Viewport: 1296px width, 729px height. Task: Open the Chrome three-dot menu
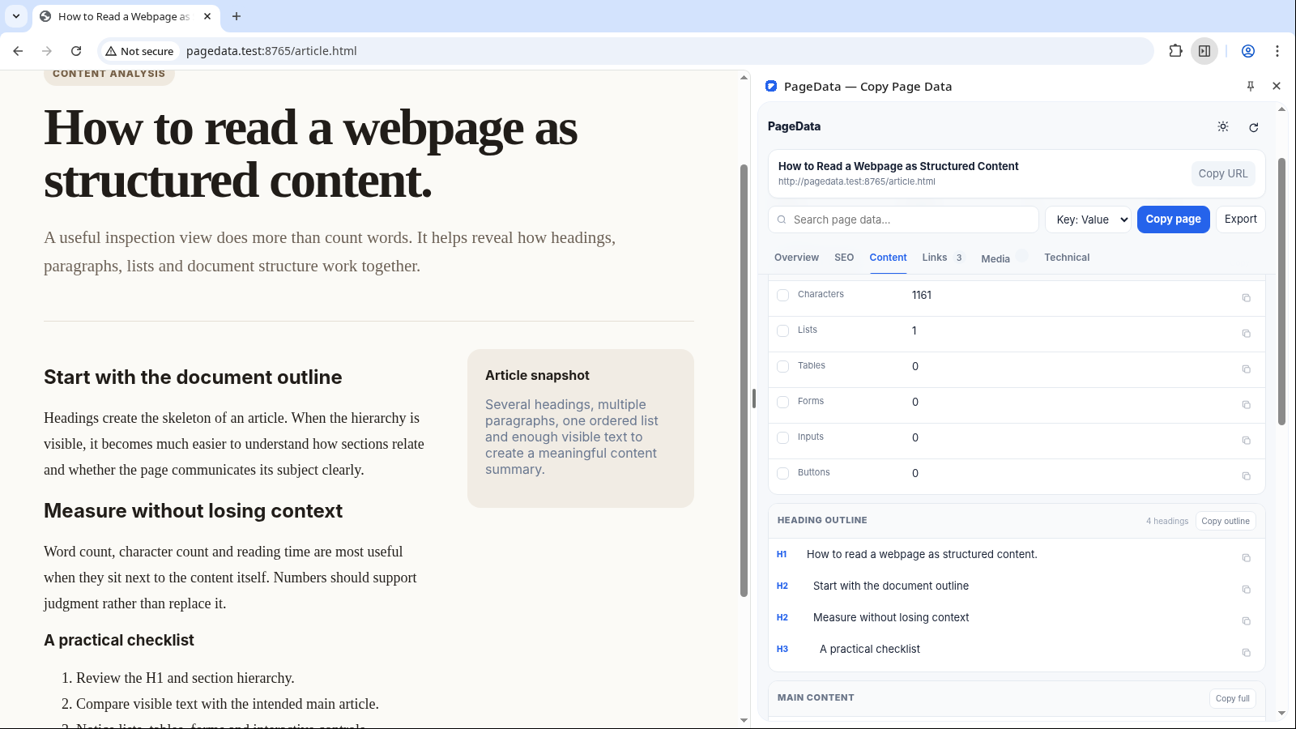tap(1277, 51)
